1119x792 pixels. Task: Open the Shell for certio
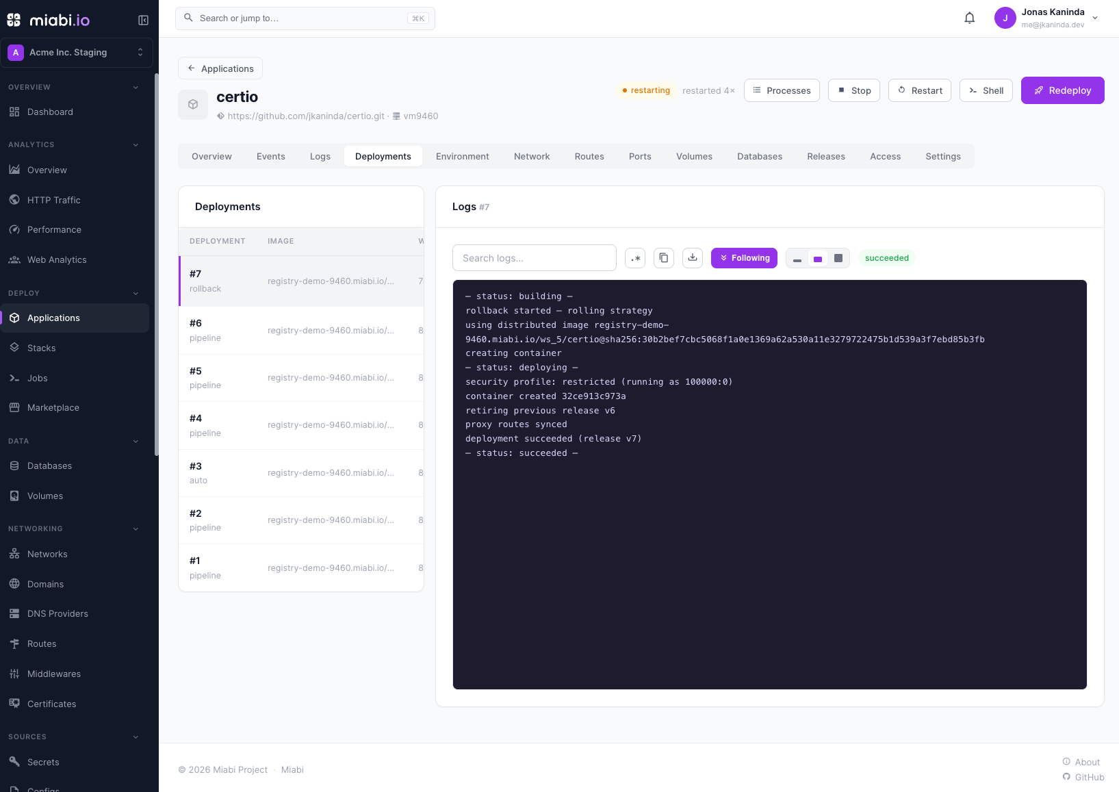point(986,90)
